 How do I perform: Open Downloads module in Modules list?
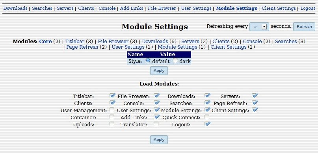155,41
